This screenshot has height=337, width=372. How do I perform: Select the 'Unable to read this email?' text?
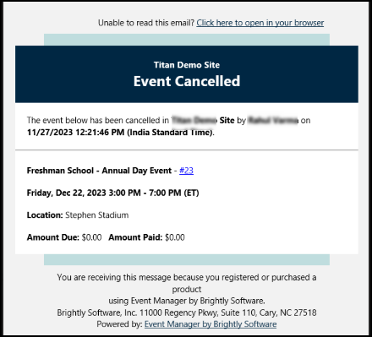click(146, 23)
